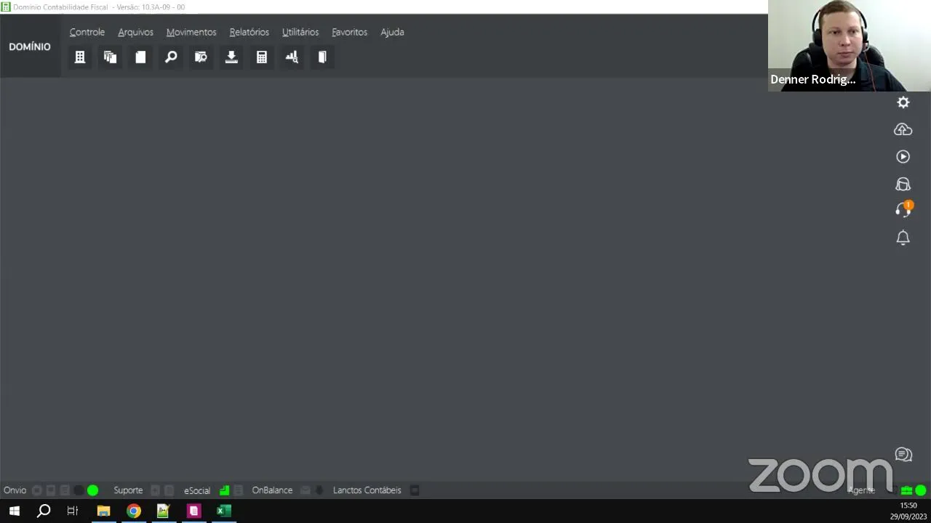Open the Ajuda menu
Viewport: 931px width, 523px height.
[x=392, y=32]
